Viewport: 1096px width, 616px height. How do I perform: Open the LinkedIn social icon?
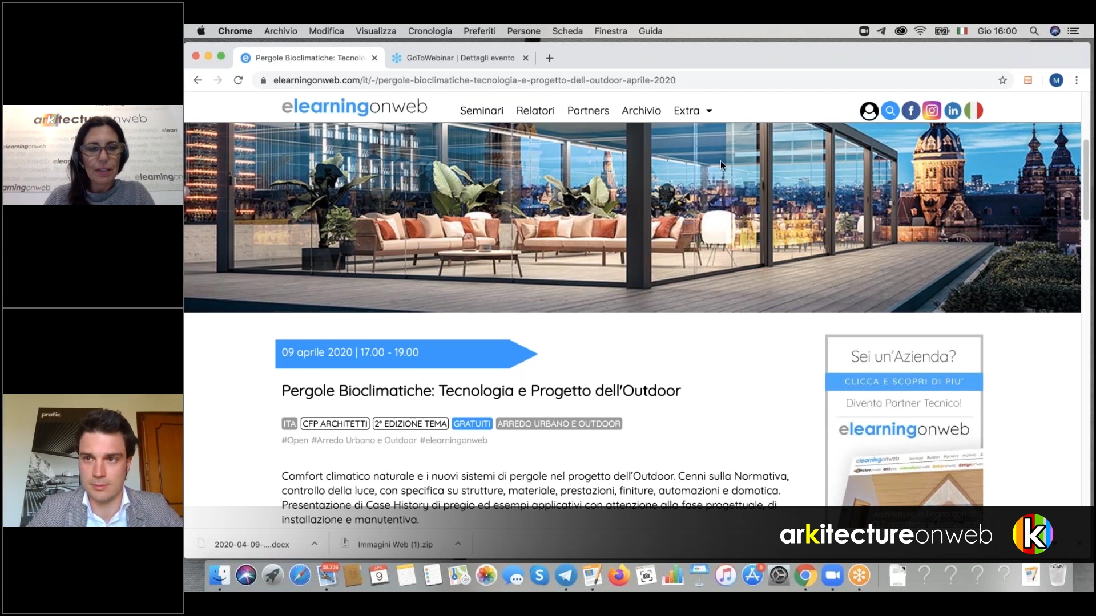click(x=953, y=111)
